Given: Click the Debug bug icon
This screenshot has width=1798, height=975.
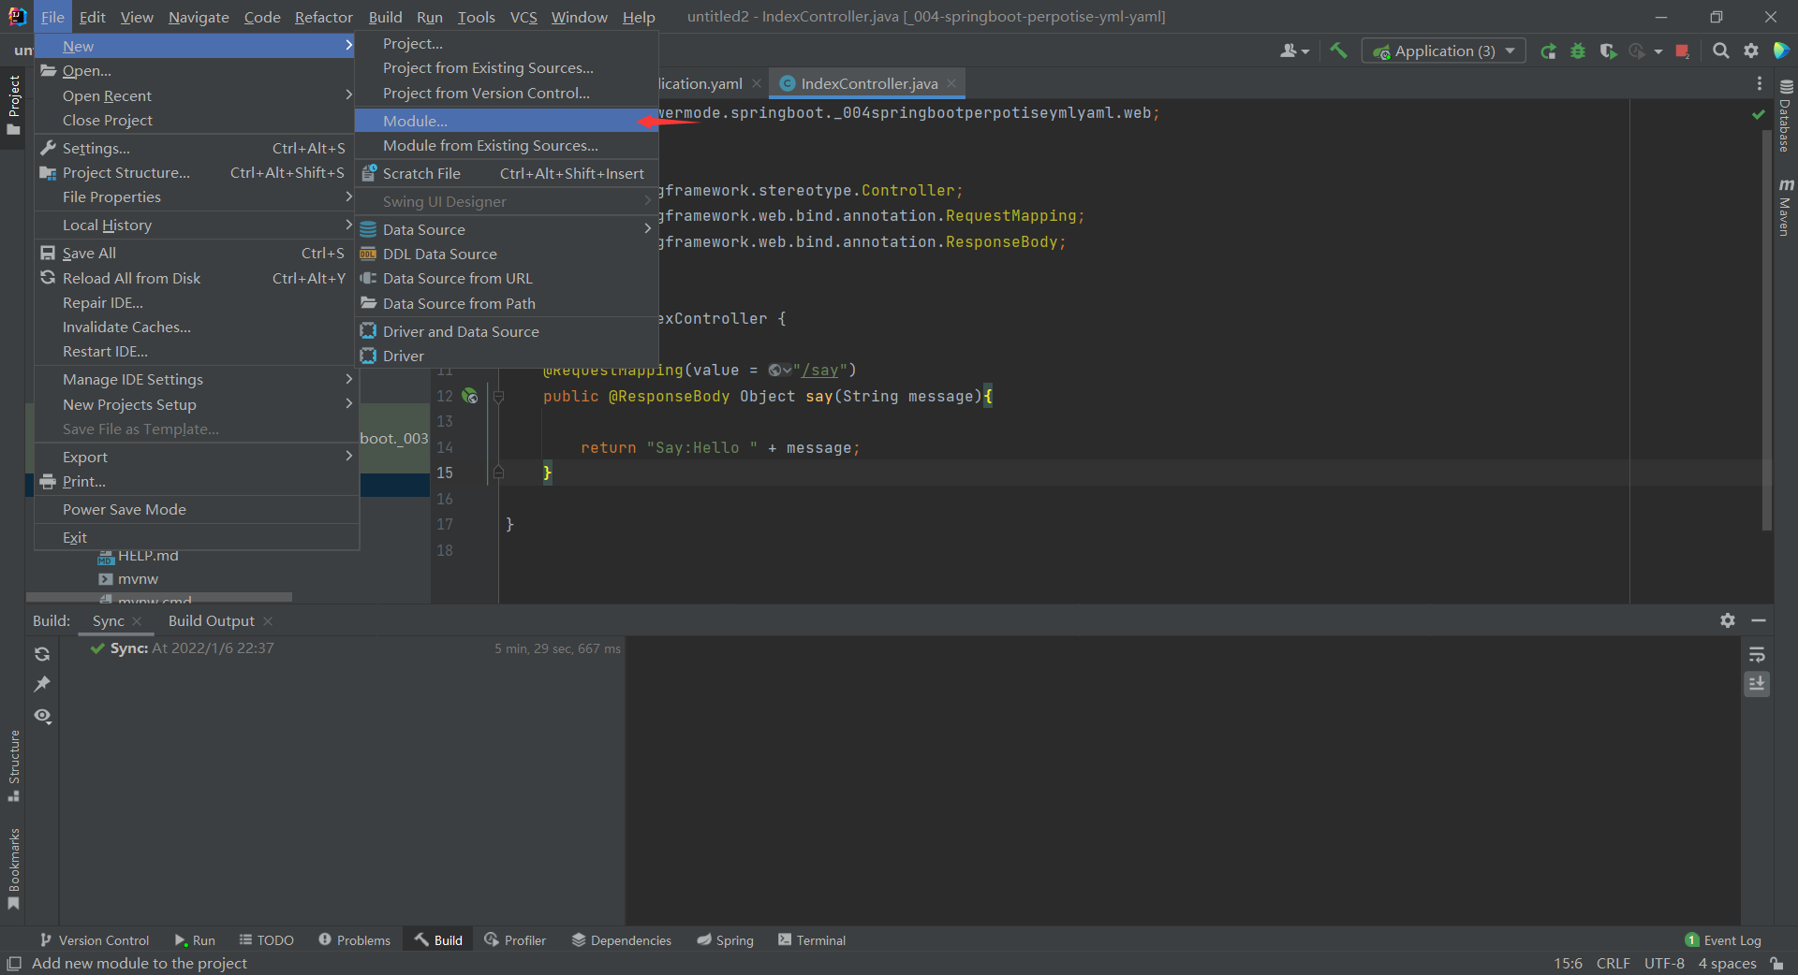Looking at the screenshot, I should point(1578,51).
